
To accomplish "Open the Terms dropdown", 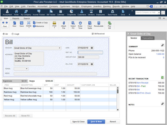I will (27, 69).
